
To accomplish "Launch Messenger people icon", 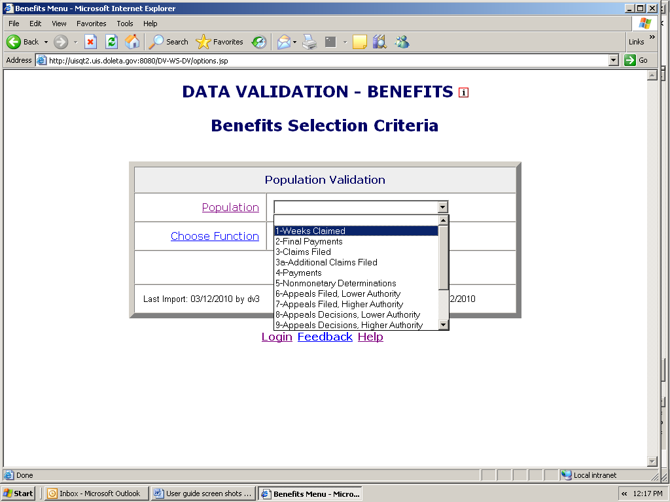I will (402, 42).
